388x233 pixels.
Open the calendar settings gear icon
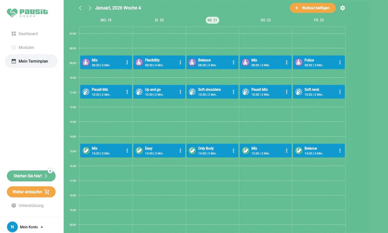(342, 8)
